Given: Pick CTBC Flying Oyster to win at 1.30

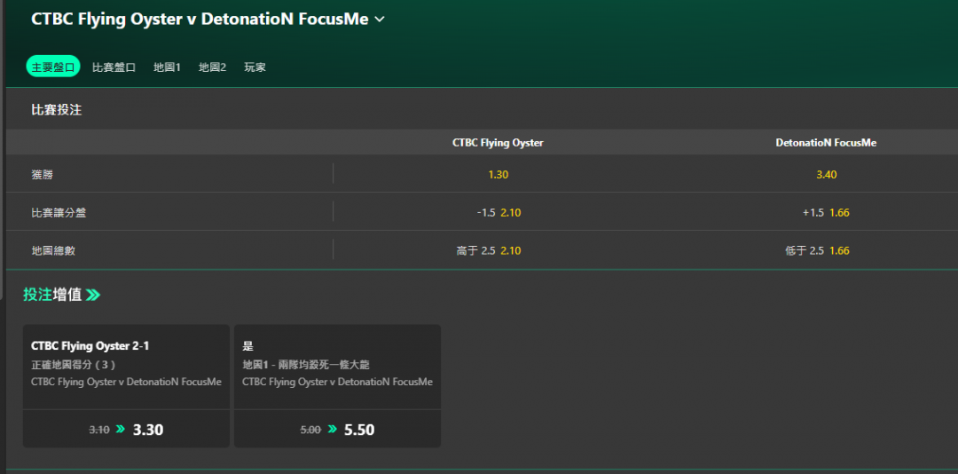Looking at the screenshot, I should (x=498, y=174).
